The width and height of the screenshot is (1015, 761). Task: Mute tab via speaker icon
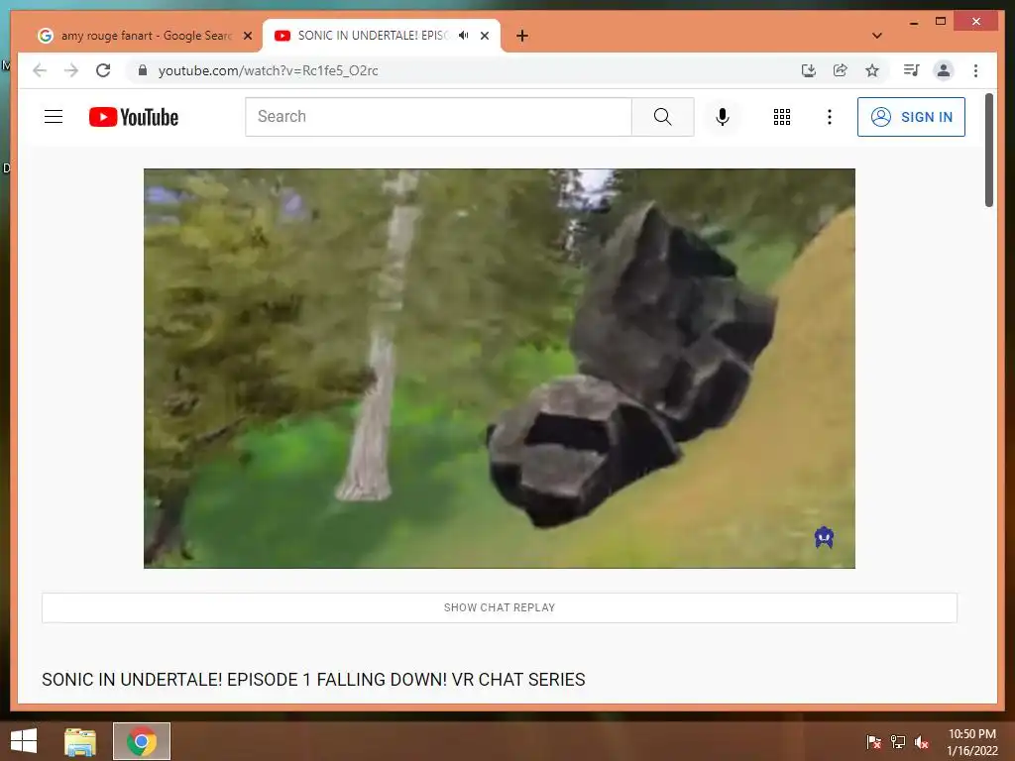pyautogui.click(x=464, y=35)
